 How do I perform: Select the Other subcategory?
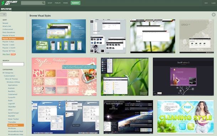tap(10, 110)
